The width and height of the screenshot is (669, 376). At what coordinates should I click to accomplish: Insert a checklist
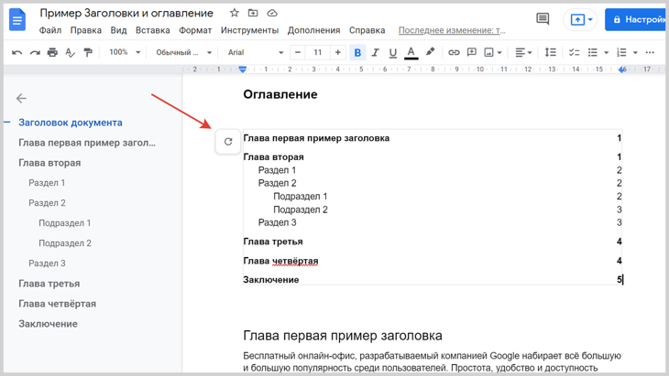coord(575,52)
